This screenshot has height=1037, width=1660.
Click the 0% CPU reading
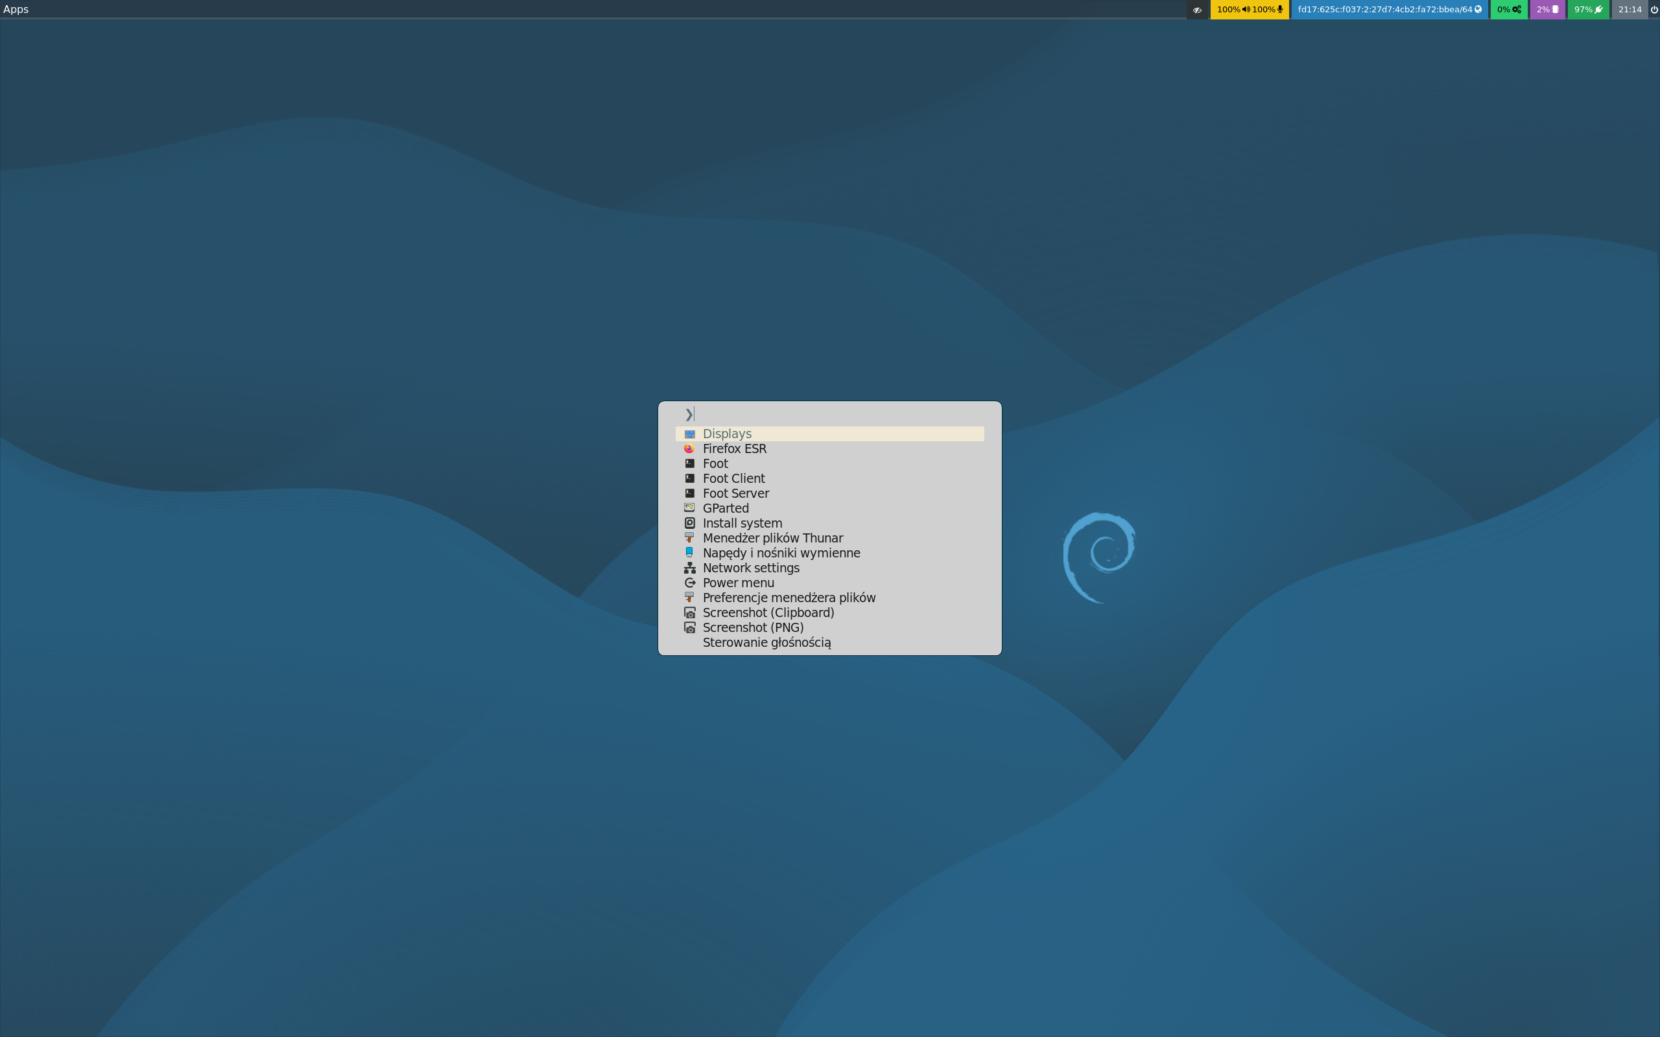click(1504, 10)
